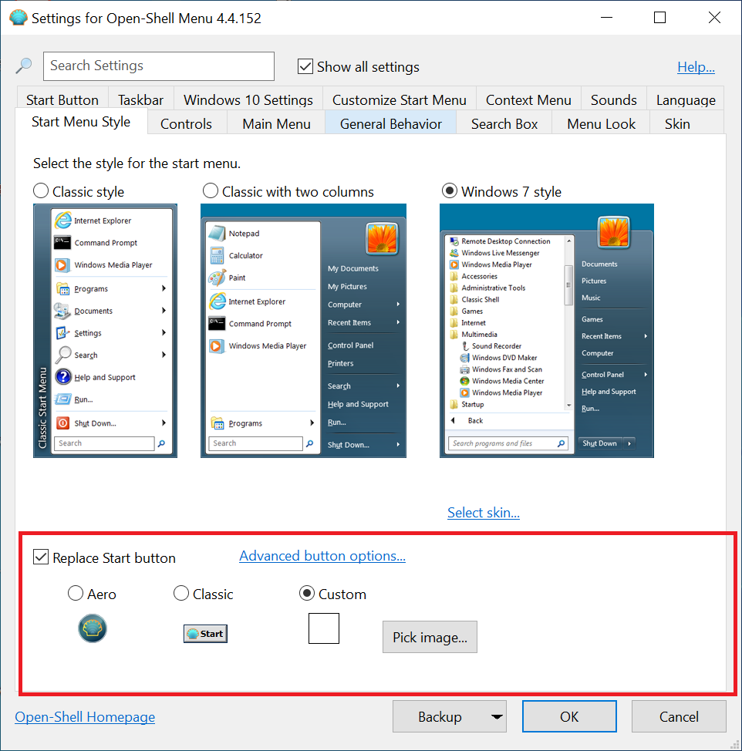Choose the Aero start button option
This screenshot has width=742, height=751.
point(76,593)
